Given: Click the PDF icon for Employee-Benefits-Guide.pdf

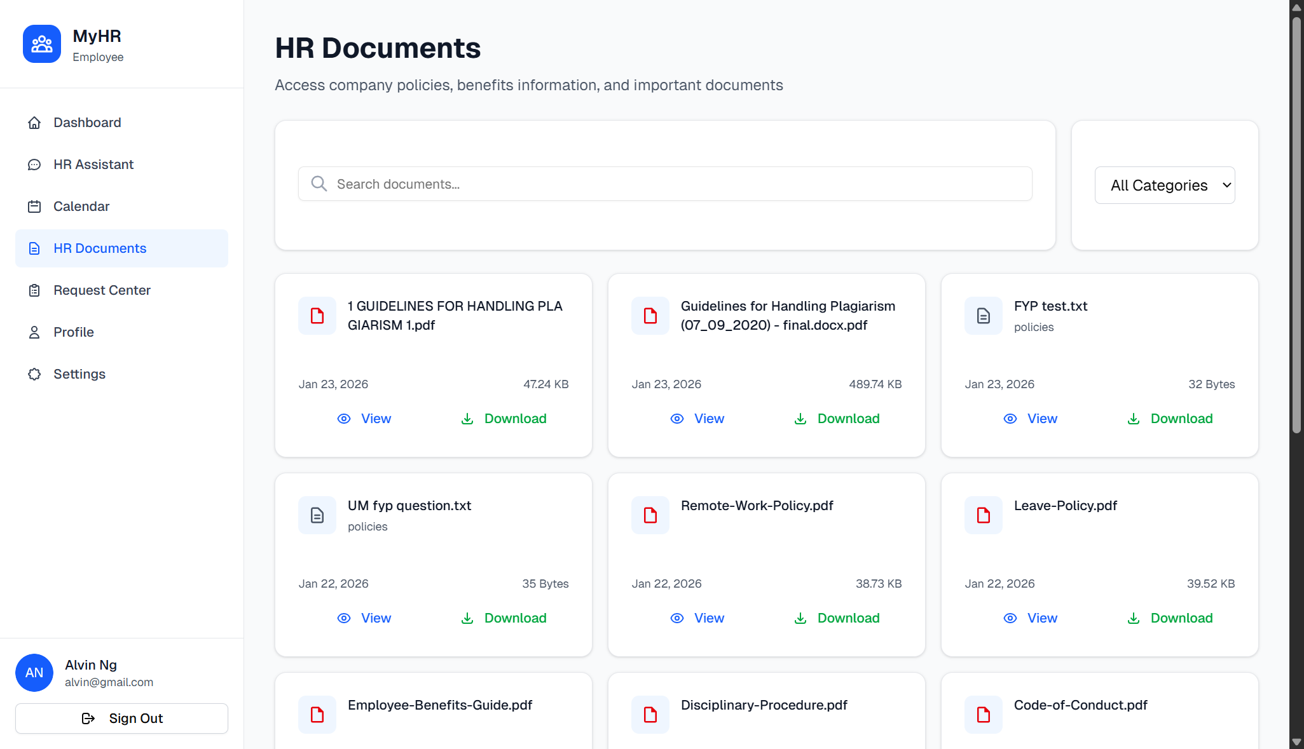Looking at the screenshot, I should click(317, 714).
